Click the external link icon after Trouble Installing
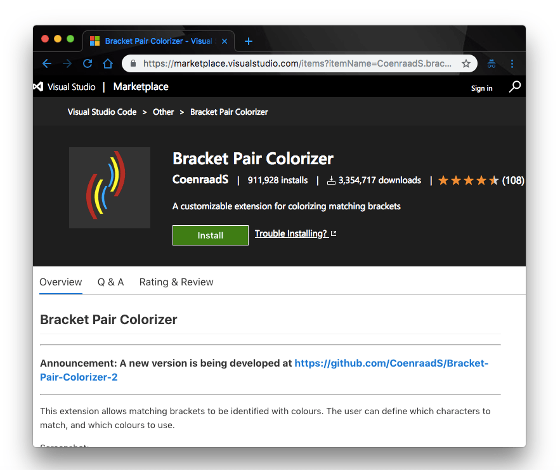 [x=334, y=233]
